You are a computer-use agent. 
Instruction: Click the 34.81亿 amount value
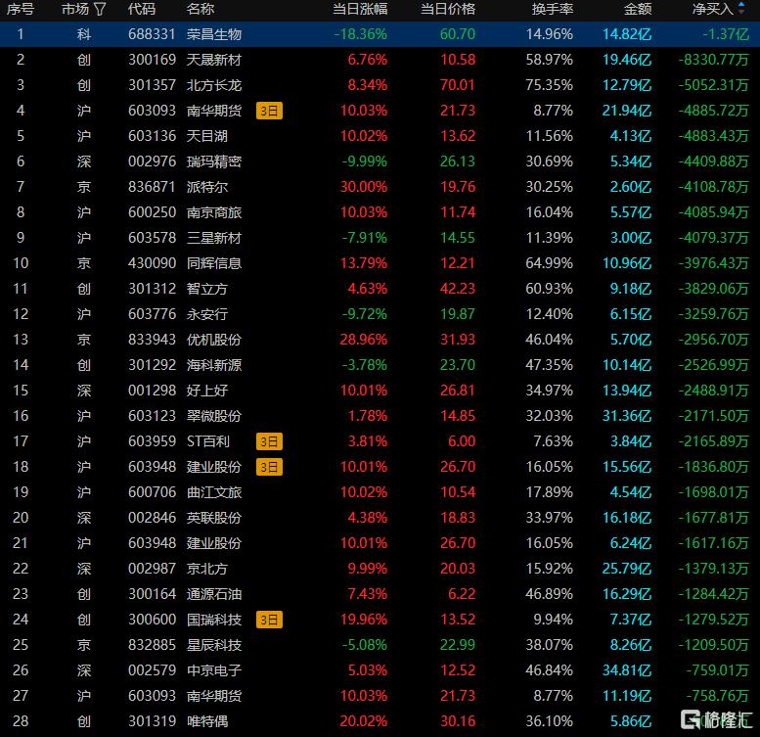tap(627, 670)
